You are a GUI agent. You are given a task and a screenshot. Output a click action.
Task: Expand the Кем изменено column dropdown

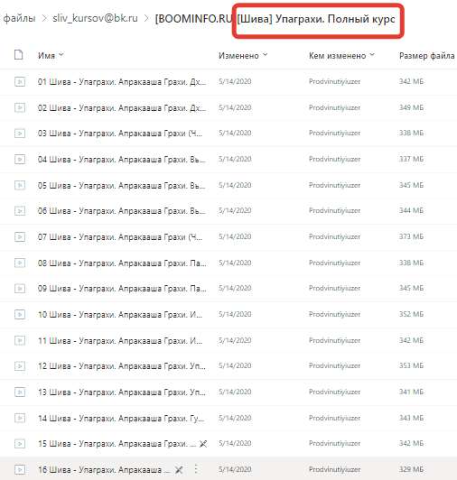(372, 55)
